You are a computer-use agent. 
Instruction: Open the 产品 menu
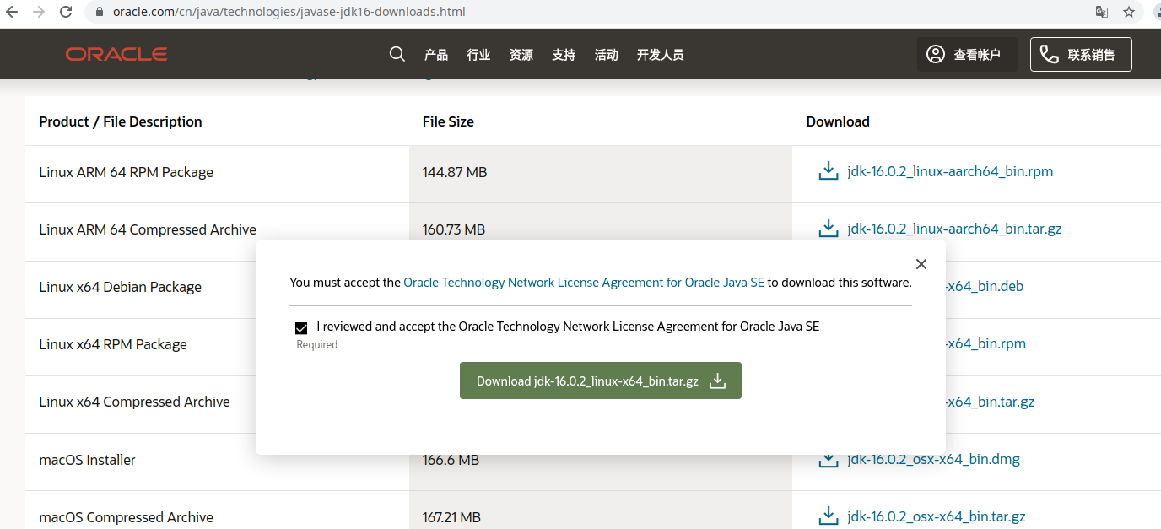pos(436,55)
